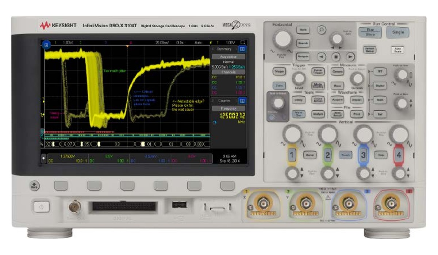Open the Summary panel menu icon
The width and height of the screenshot is (438, 255).
[243, 49]
